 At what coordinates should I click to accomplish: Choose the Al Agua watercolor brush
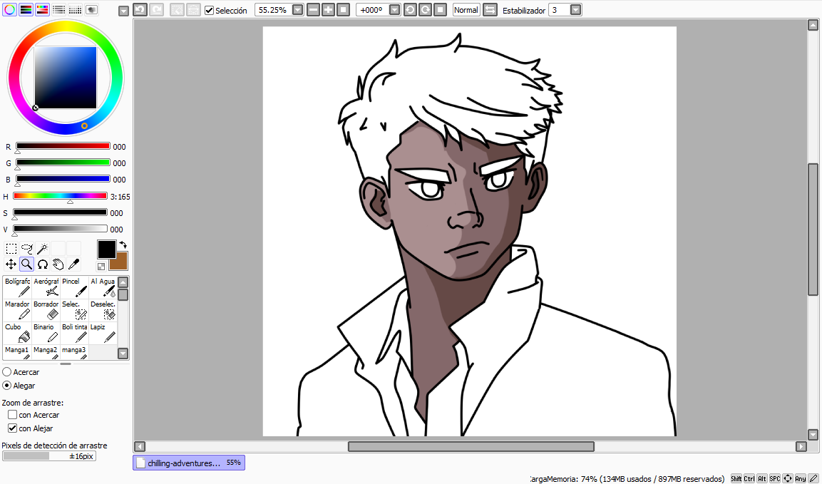point(103,287)
